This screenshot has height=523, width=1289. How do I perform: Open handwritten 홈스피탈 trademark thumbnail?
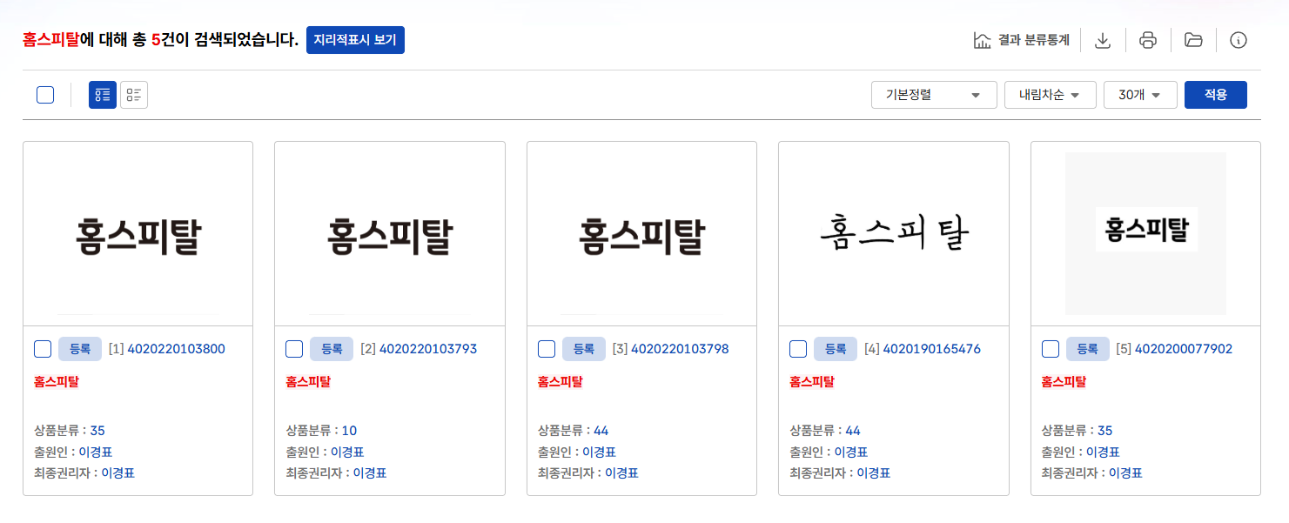point(893,233)
